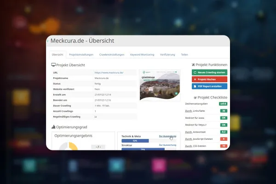Screen dimensions: 276x184
Task: Open the Teilen tab
Action: tap(184, 55)
